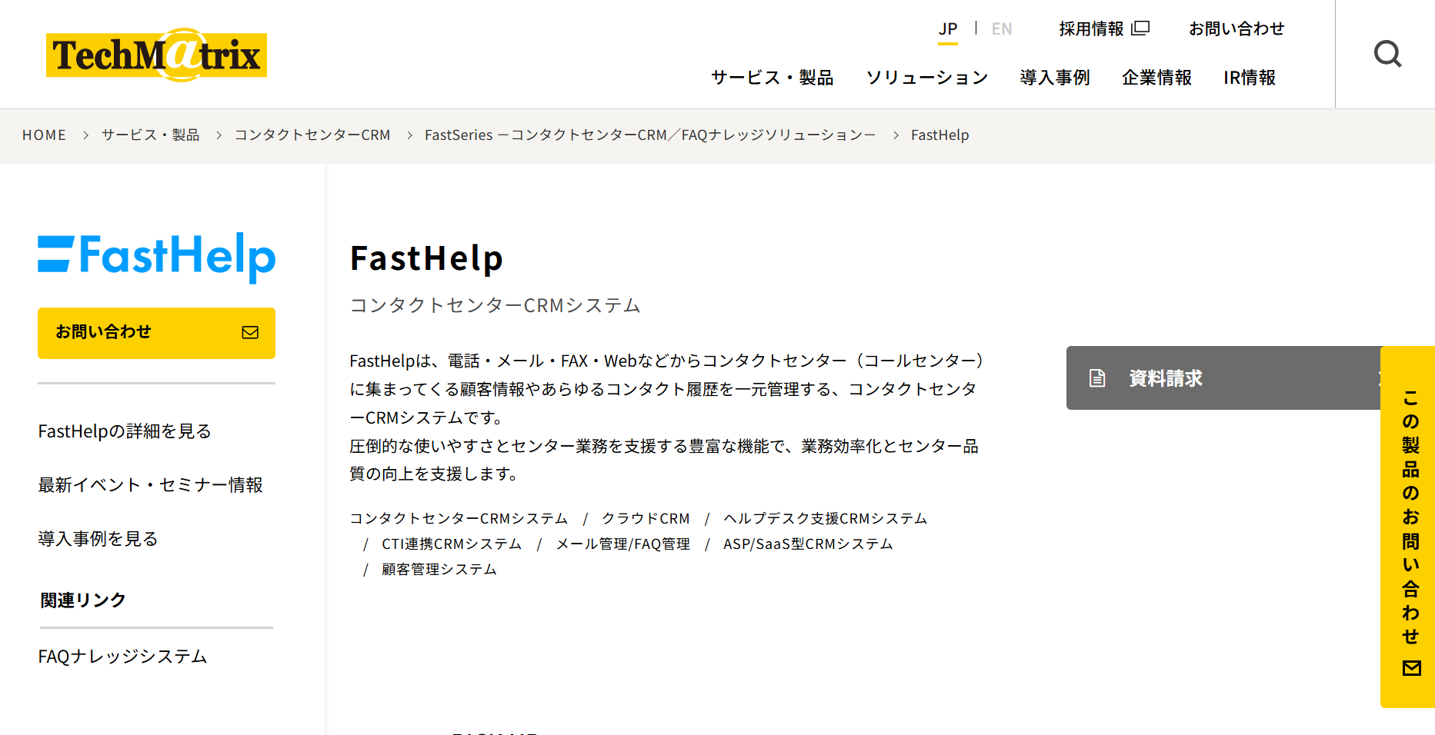Open the ソリューション menu
1435x735 pixels.
coord(926,78)
